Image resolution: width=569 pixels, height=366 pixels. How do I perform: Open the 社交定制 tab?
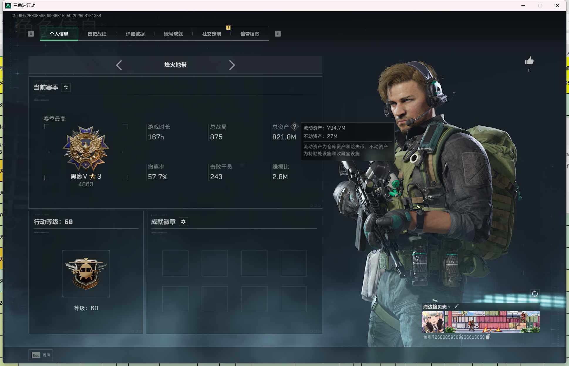coord(212,34)
